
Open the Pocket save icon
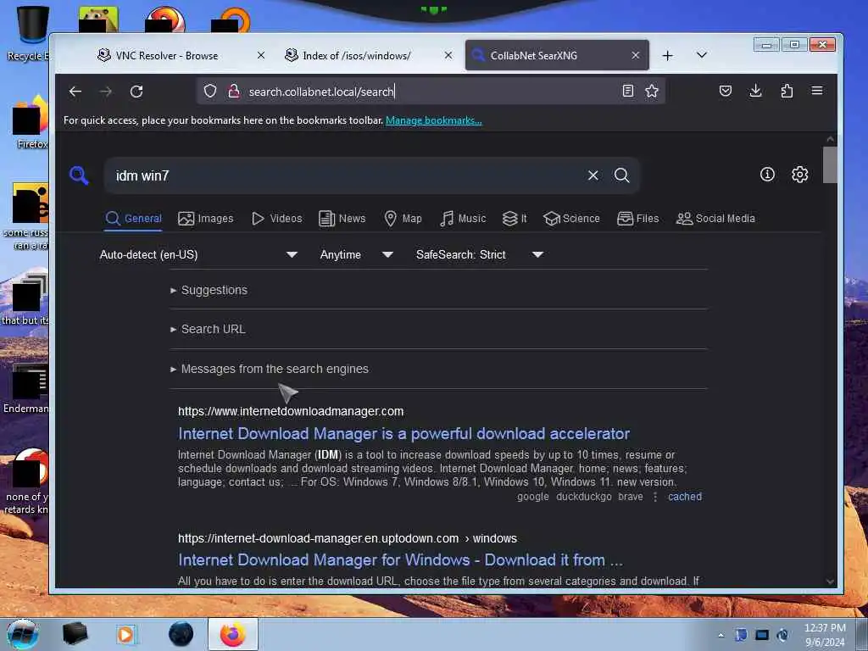point(726,91)
